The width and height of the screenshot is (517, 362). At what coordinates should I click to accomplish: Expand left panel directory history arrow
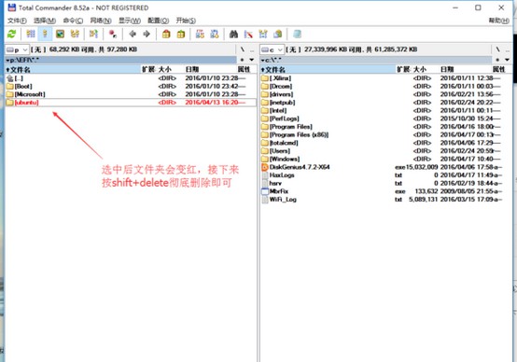252,60
